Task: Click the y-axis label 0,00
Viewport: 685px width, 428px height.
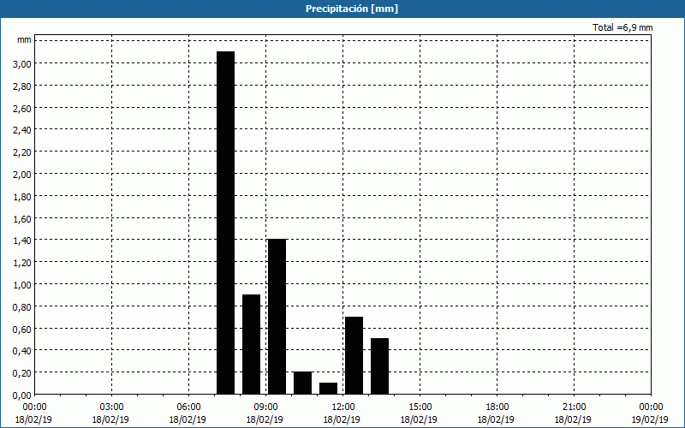Action: tap(22, 395)
